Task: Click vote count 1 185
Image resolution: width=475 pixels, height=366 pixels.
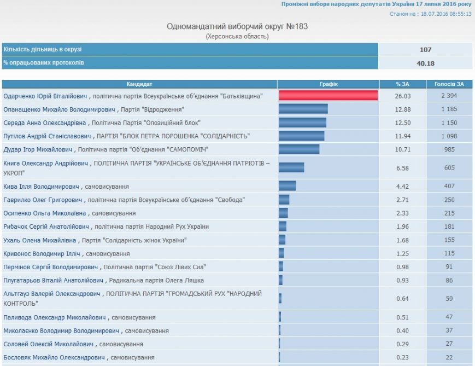Action: click(x=449, y=109)
